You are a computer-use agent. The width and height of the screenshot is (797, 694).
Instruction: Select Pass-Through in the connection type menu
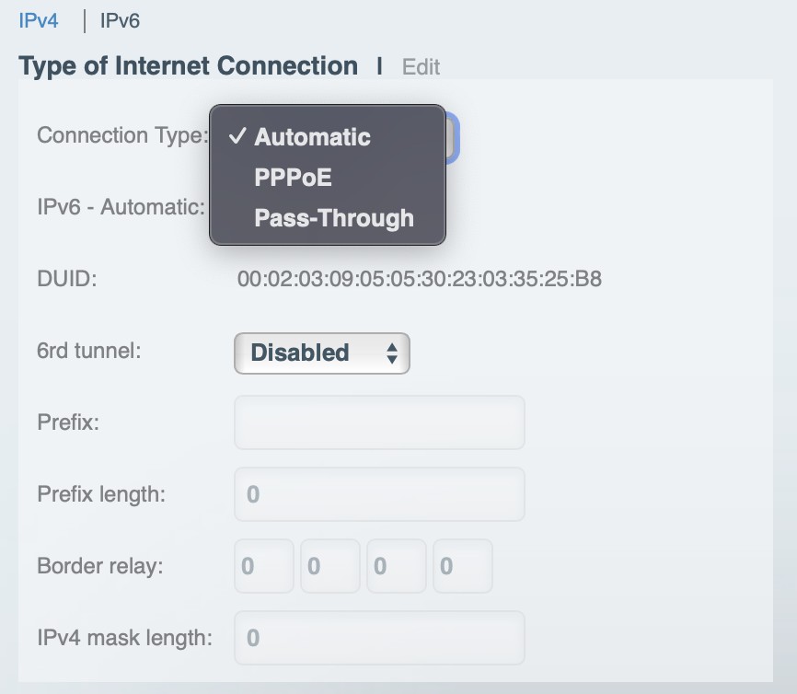pos(333,218)
